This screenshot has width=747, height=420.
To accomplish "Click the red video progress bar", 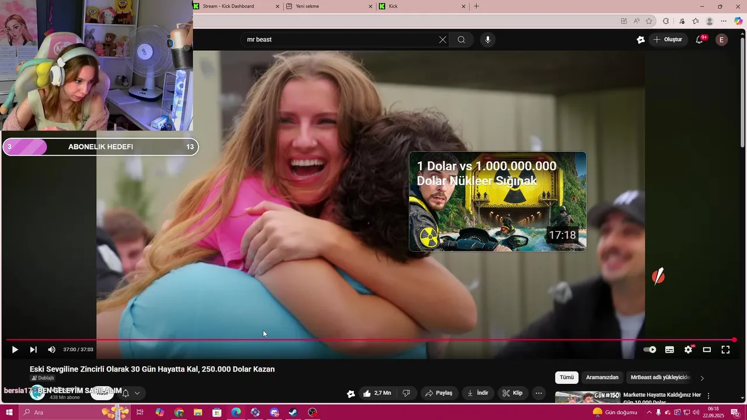I will click(x=370, y=339).
